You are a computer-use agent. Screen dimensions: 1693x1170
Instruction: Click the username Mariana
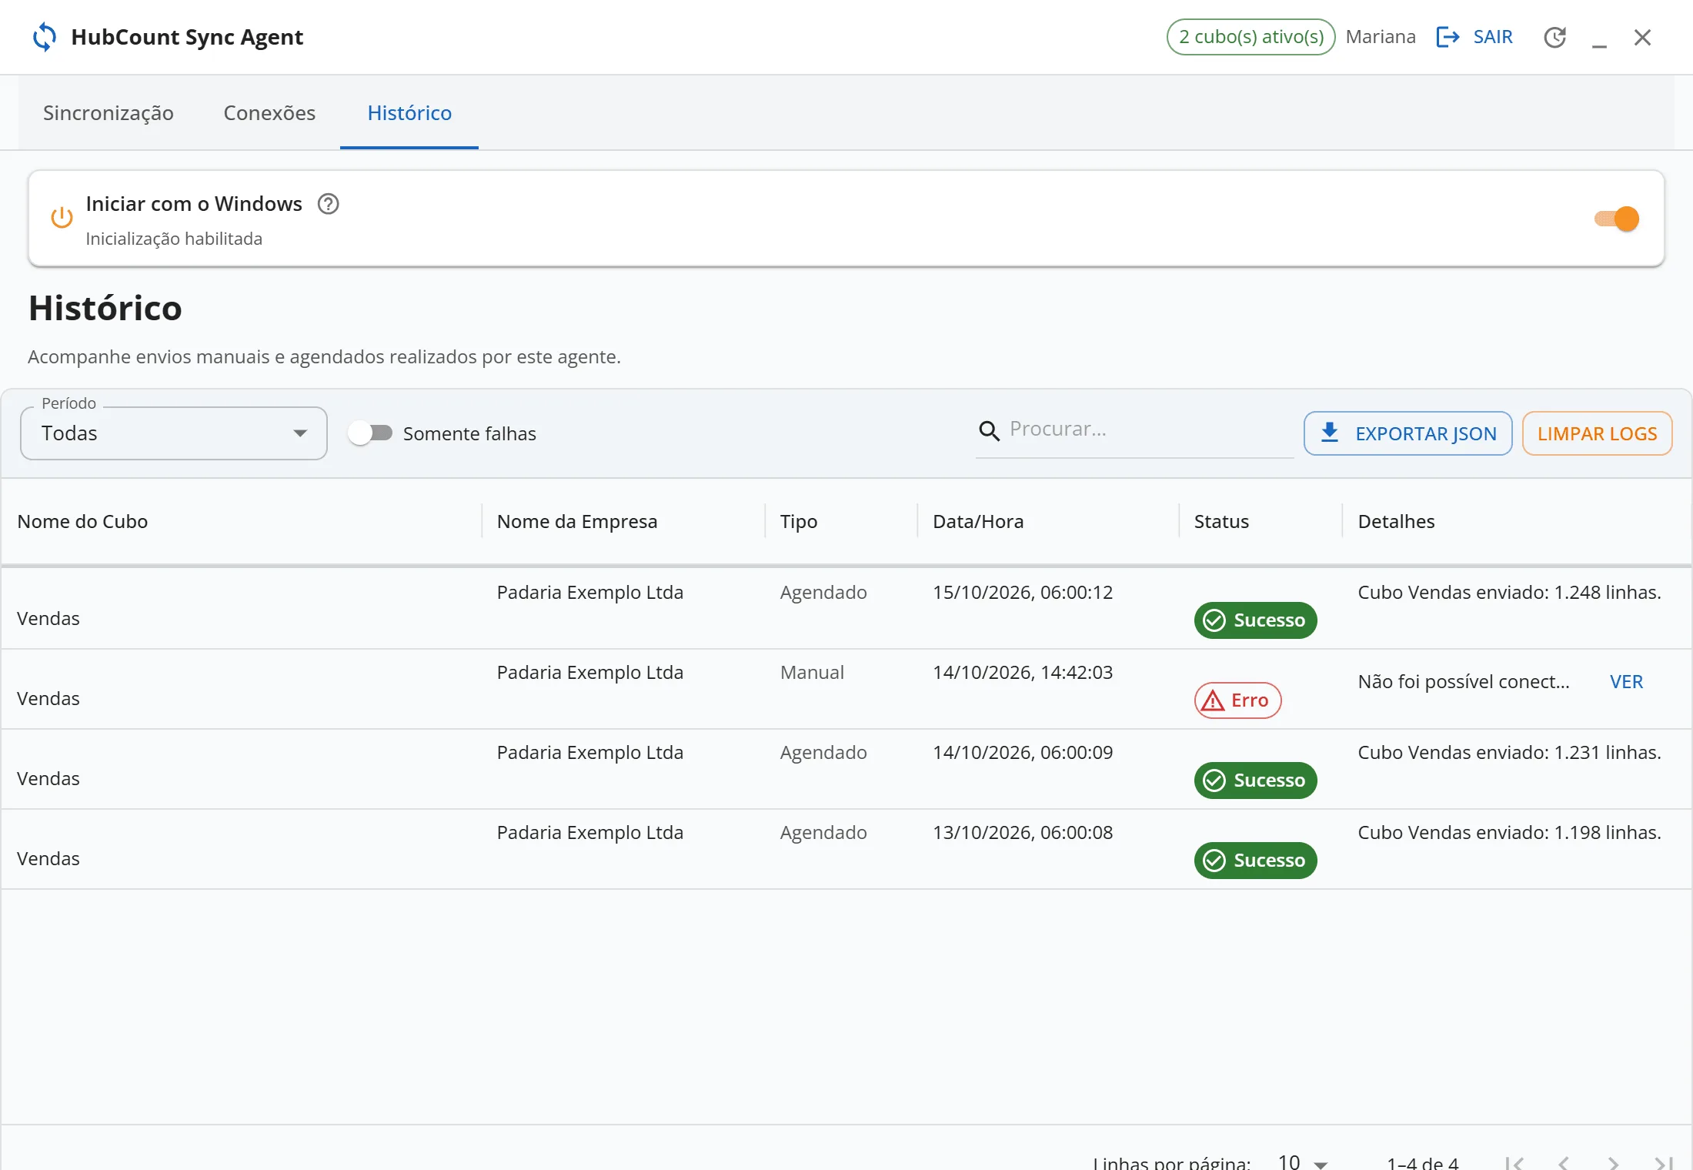pyautogui.click(x=1381, y=37)
